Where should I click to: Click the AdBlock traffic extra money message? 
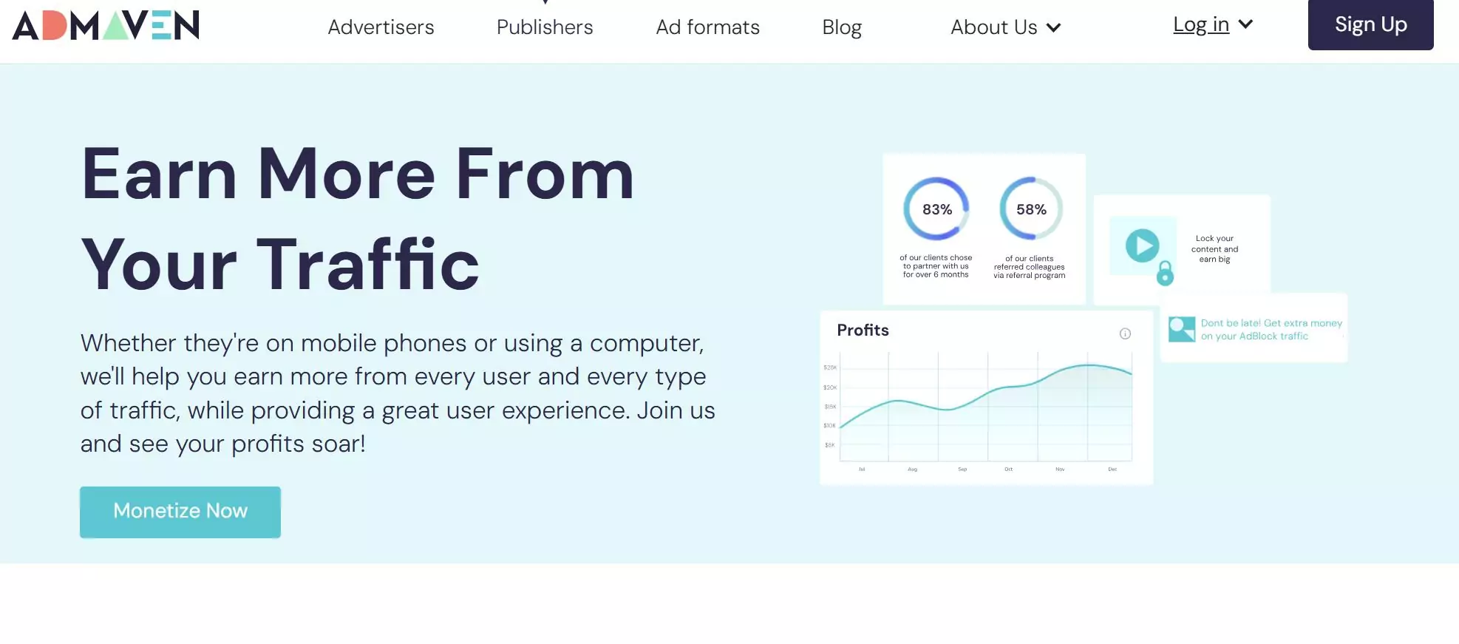pos(1271,330)
